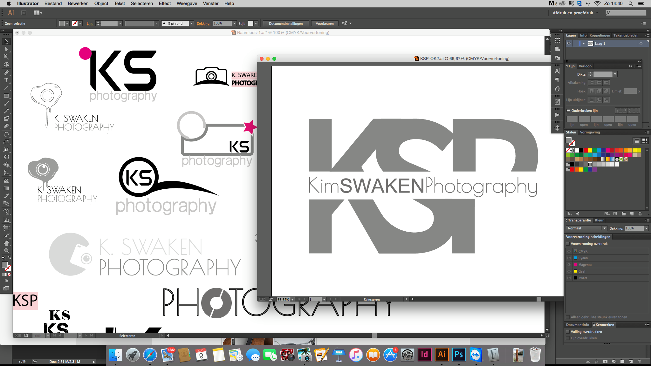
Task: Pick the yellow swatch in top row
Action: [590, 151]
